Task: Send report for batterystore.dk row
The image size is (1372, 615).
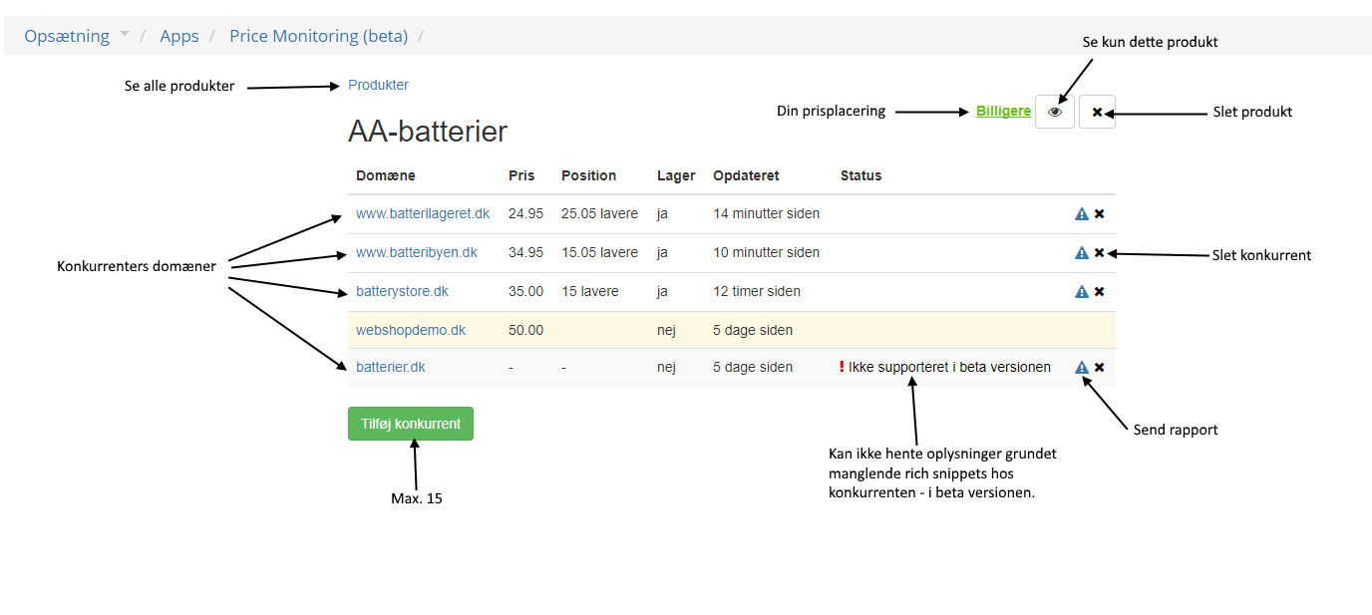Action: point(1082,292)
